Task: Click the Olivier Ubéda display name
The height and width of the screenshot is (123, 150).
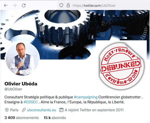Action: [21, 84]
